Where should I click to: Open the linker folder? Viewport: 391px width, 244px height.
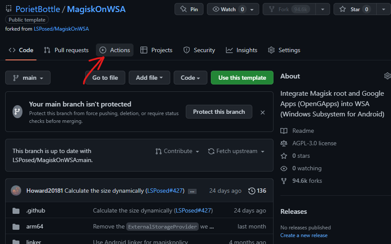click(34, 241)
